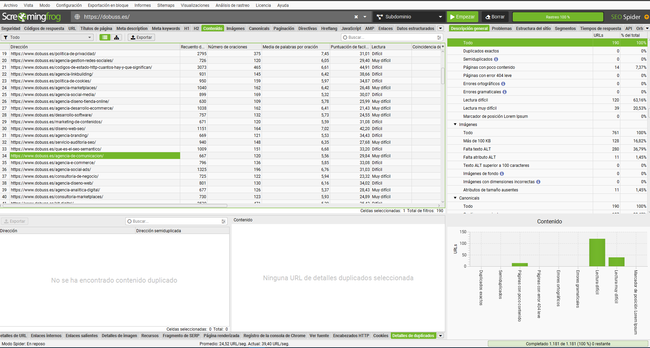Open Exportación en bloque menu
This screenshot has width=650, height=348.
[x=108, y=5]
